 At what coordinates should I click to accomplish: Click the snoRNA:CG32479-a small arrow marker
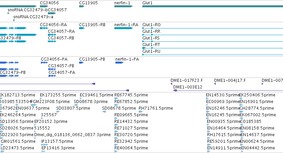point(14,20)
